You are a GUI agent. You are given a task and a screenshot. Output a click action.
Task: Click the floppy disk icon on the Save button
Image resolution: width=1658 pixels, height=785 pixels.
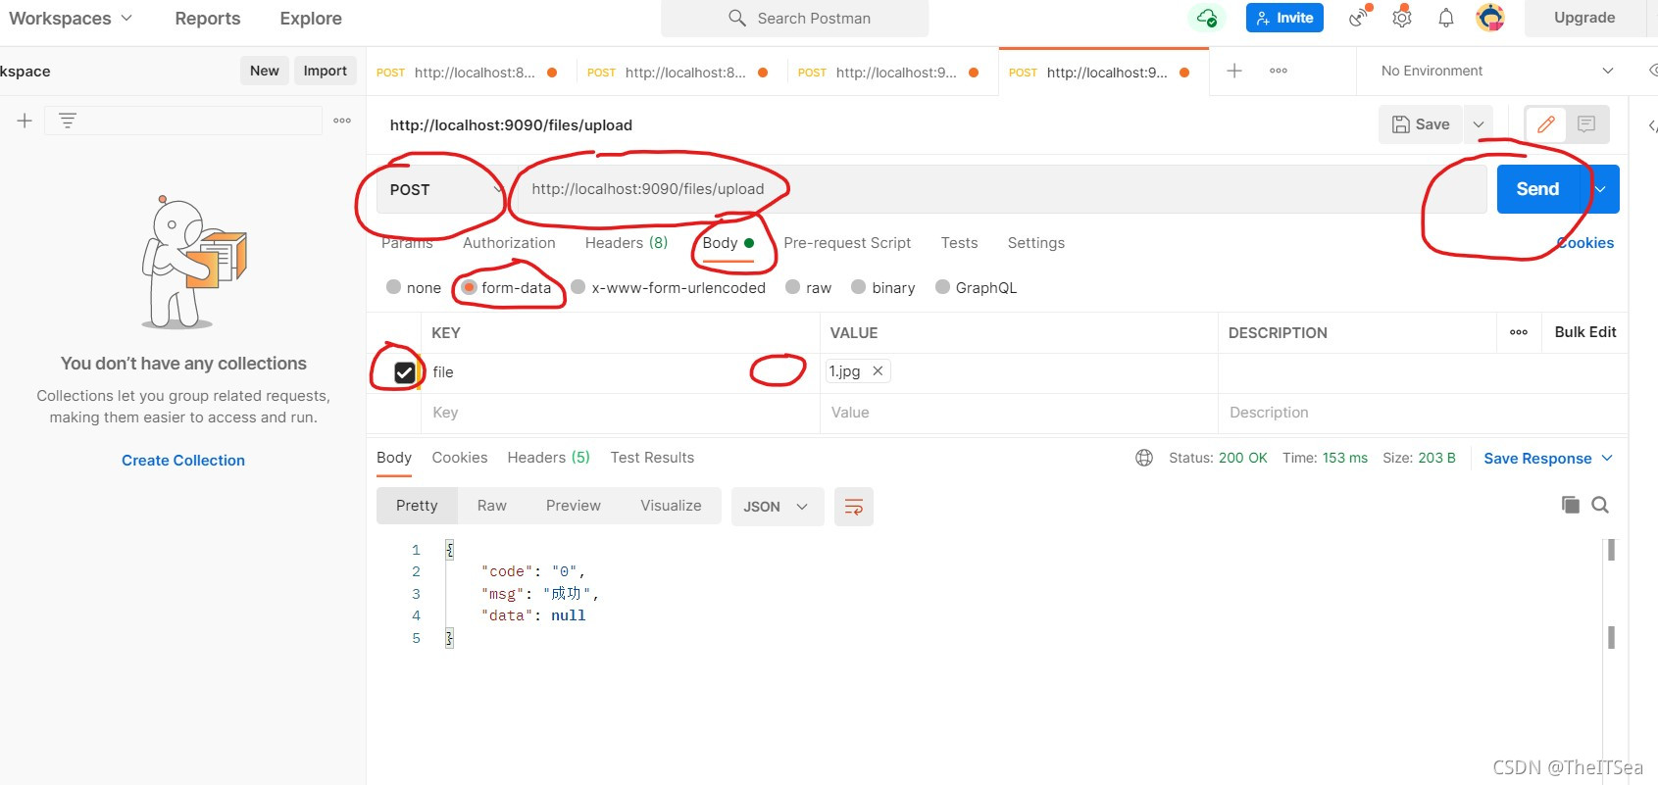(1401, 124)
